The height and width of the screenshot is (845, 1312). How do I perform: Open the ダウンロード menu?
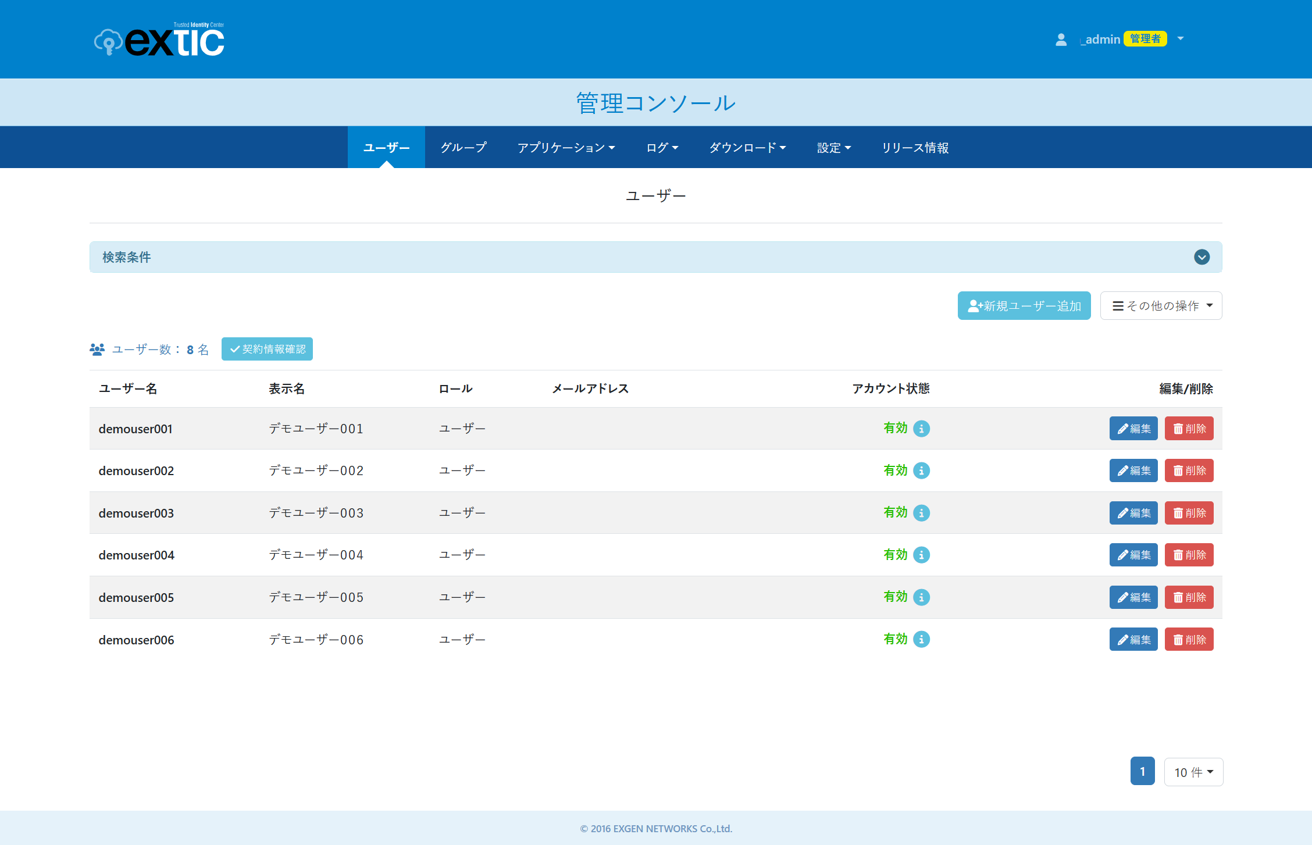(747, 148)
